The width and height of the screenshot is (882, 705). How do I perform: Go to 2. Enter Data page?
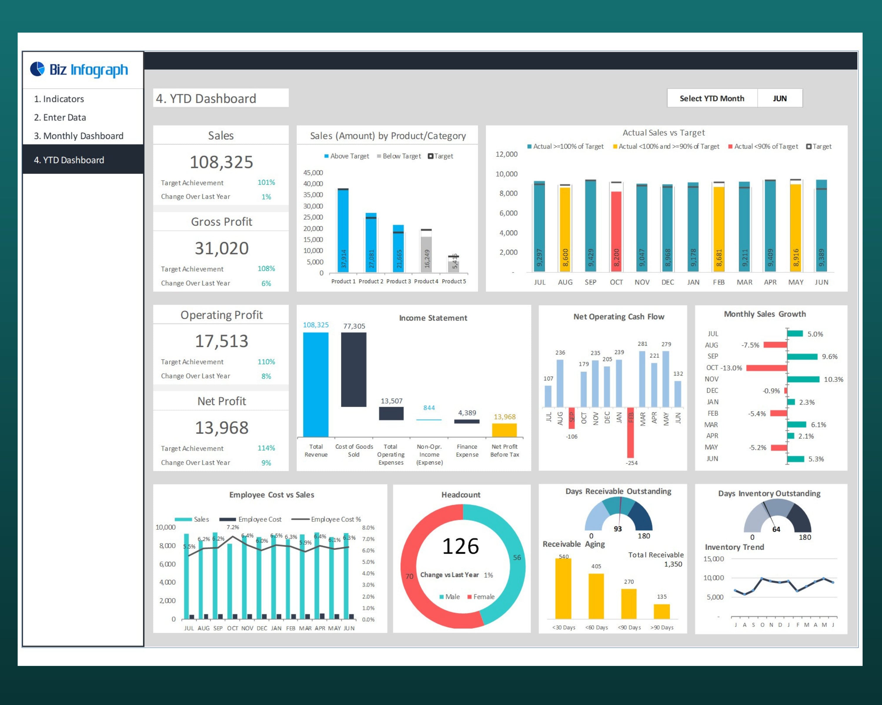tap(60, 117)
